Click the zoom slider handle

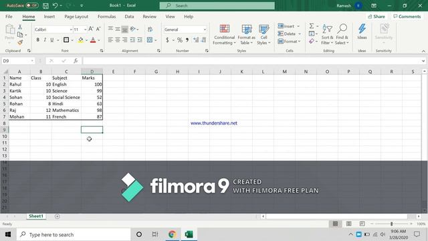pyautogui.click(x=391, y=224)
